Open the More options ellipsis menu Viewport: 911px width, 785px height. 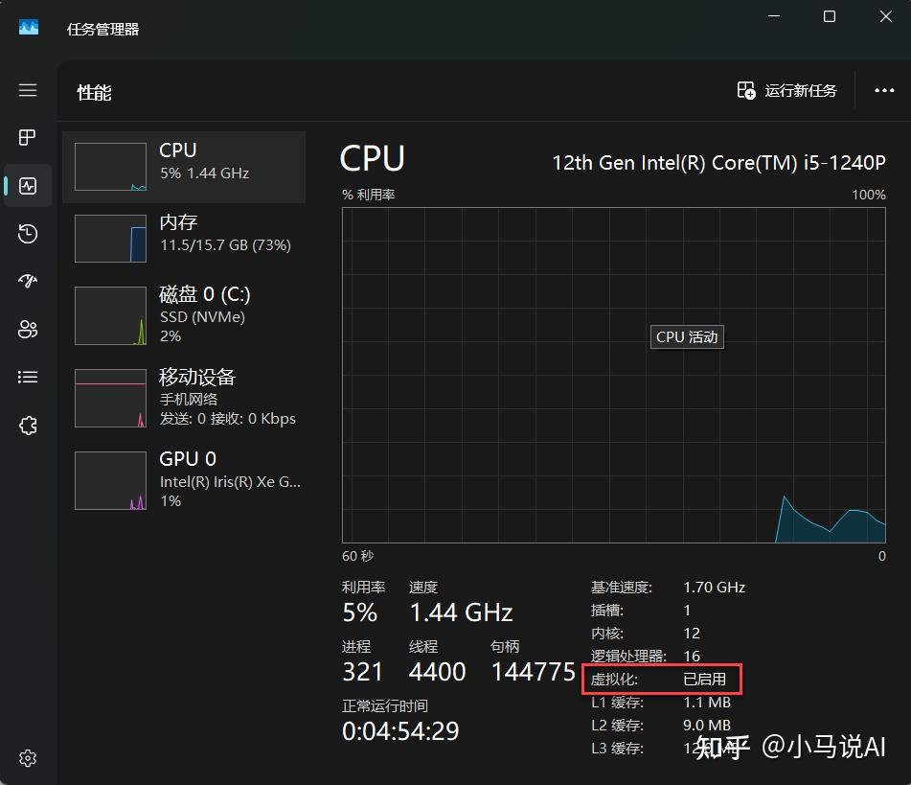[883, 90]
